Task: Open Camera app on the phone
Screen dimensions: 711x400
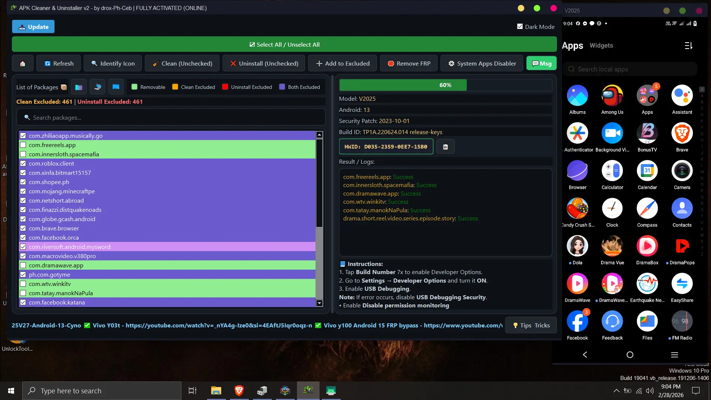Action: pos(682,171)
